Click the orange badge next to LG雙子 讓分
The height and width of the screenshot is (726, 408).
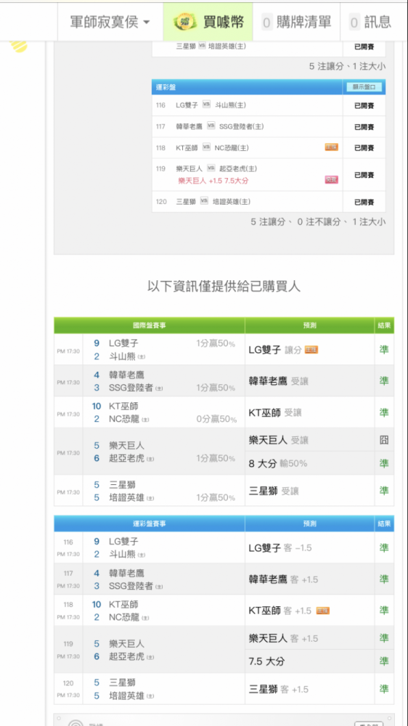click(x=311, y=350)
